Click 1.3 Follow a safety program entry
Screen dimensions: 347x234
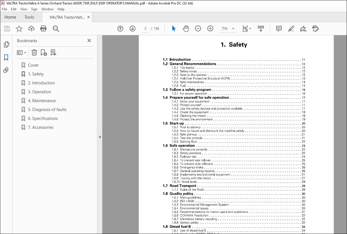click(x=234, y=90)
